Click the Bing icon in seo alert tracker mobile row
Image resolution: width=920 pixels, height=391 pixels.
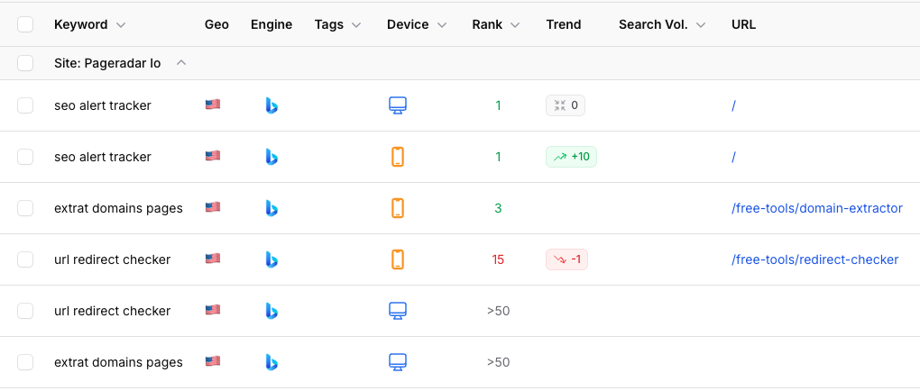pyautogui.click(x=271, y=157)
